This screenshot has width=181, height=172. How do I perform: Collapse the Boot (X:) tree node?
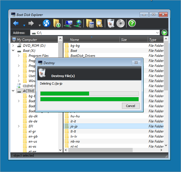click(13, 50)
